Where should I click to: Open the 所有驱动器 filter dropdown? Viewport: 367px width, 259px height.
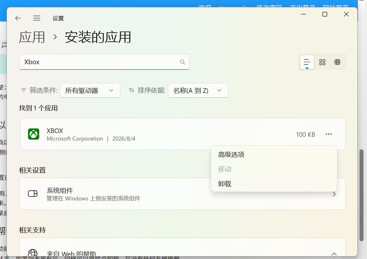(90, 90)
